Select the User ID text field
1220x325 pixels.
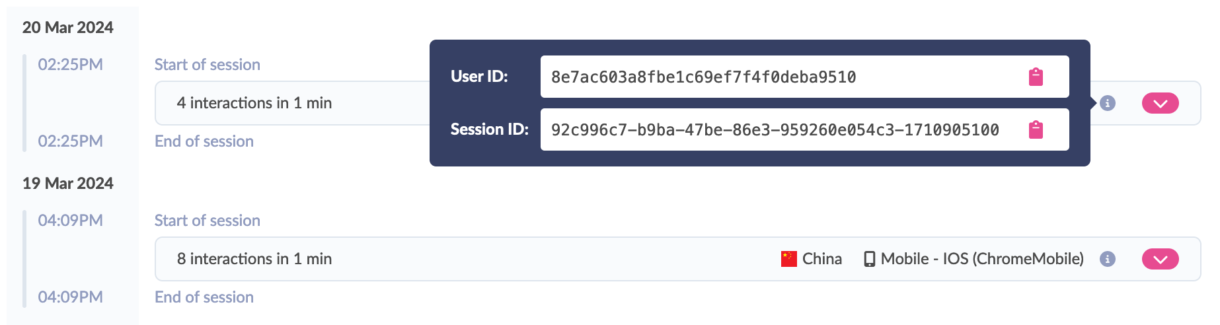805,77
